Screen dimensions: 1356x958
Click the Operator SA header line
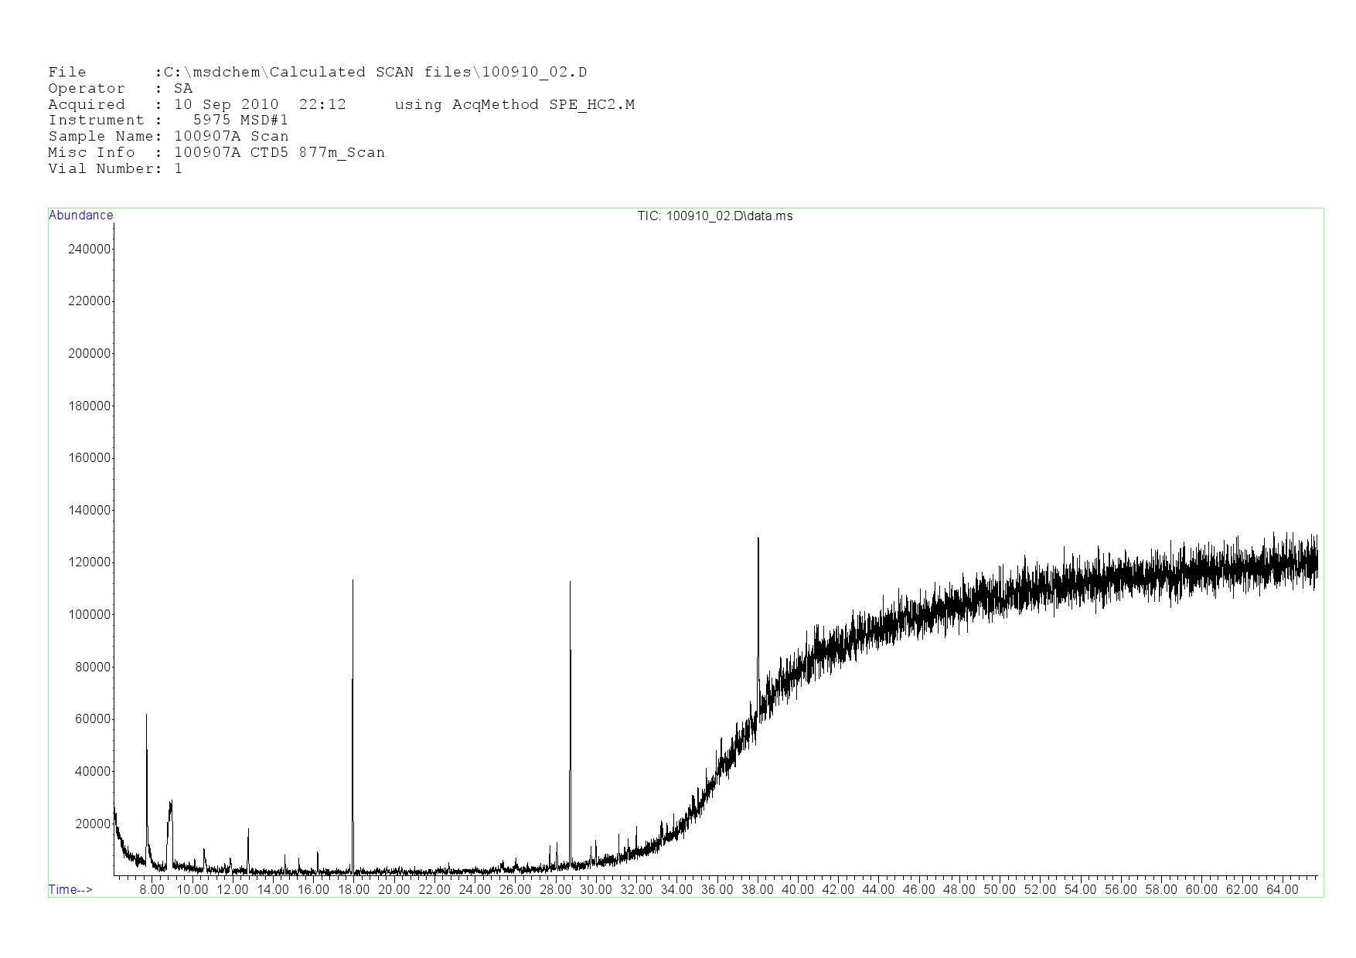[120, 89]
